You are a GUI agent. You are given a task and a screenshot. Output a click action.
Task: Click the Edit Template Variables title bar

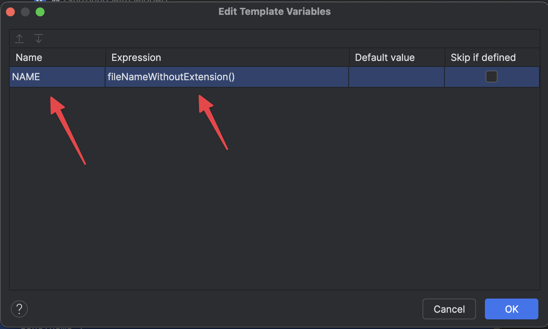(274, 12)
